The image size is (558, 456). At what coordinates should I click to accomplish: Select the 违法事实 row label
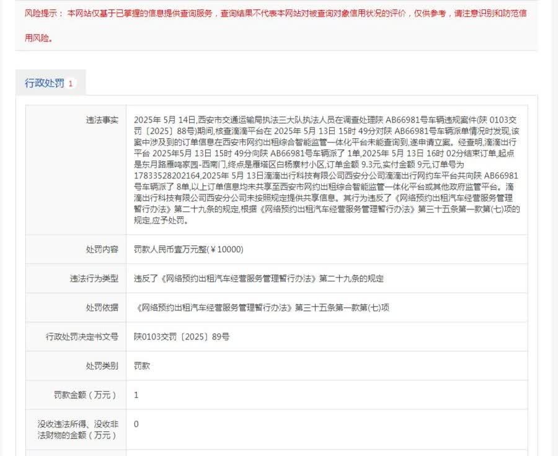(x=102, y=120)
